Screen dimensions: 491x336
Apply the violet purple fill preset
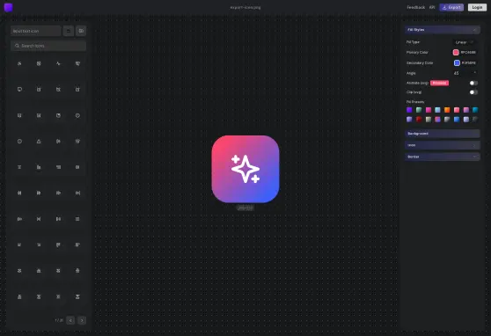point(409,110)
